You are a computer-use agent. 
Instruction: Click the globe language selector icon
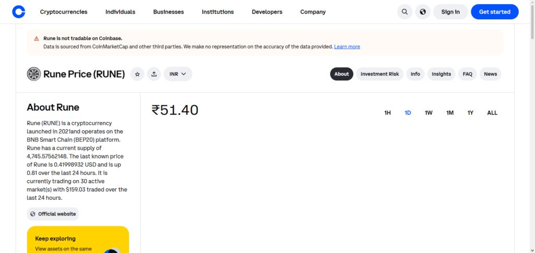(x=423, y=12)
